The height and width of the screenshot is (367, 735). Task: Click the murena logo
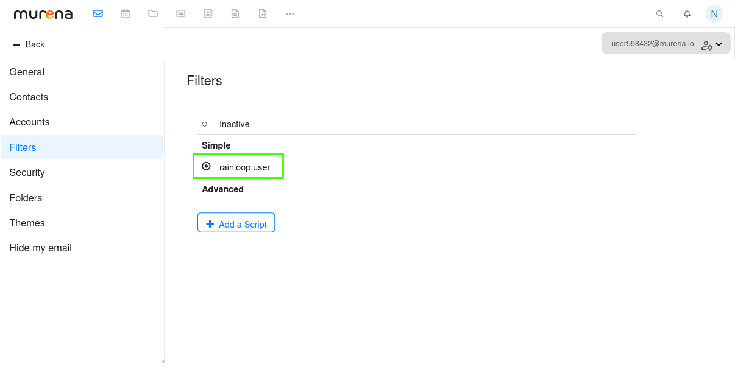43,13
